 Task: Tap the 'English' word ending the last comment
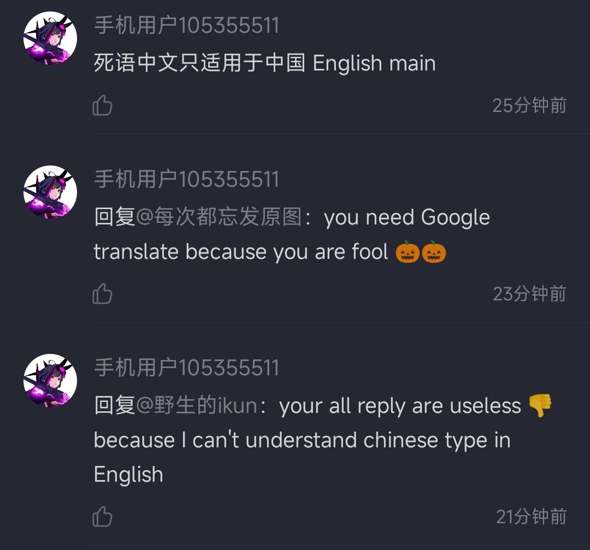[x=128, y=475]
